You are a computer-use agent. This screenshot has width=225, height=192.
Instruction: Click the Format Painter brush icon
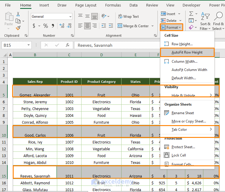[18, 28]
